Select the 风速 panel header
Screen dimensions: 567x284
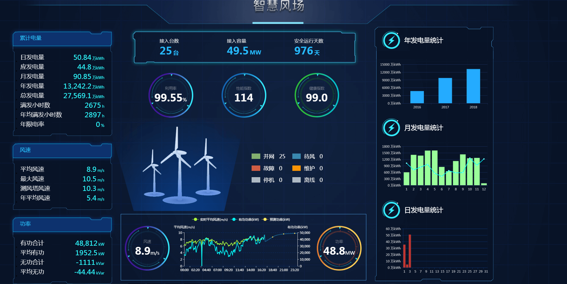[x=62, y=151]
